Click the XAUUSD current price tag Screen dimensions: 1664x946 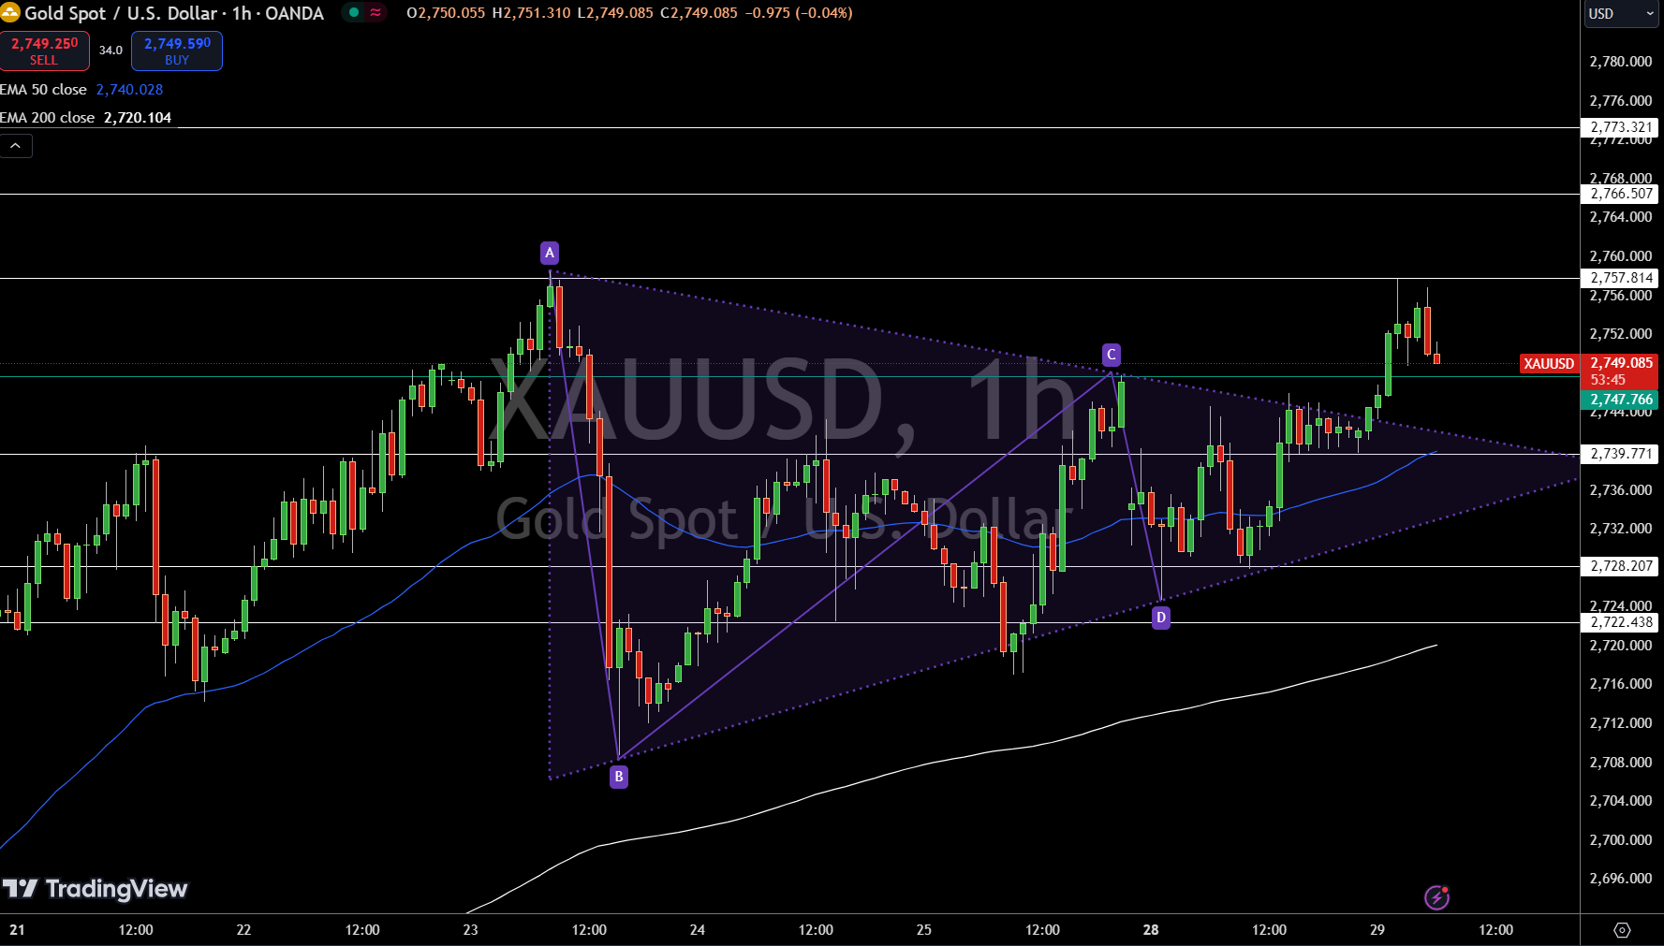point(1549,364)
